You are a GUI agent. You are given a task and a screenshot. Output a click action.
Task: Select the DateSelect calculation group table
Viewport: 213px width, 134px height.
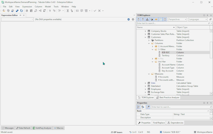(x=156, y=86)
